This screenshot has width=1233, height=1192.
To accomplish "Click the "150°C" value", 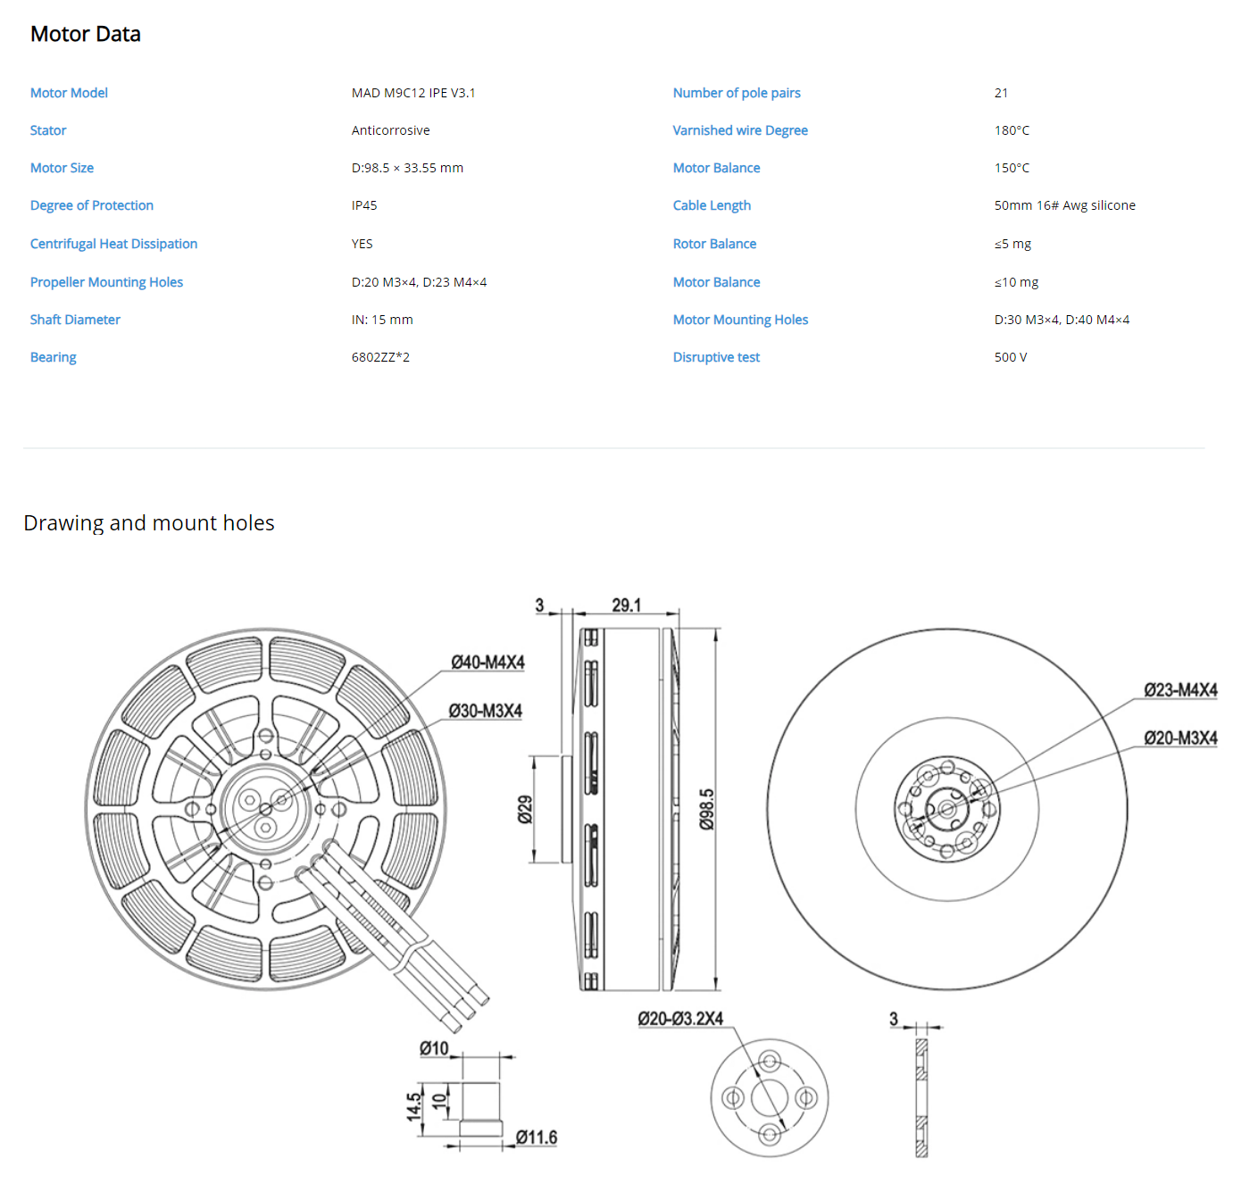I will pos(1012,168).
